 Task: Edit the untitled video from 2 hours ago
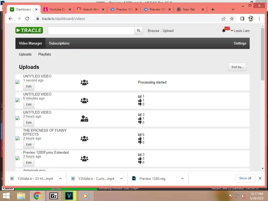(29, 122)
